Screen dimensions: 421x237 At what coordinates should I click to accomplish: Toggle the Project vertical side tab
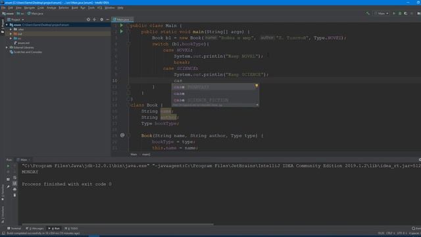(x=3, y=26)
